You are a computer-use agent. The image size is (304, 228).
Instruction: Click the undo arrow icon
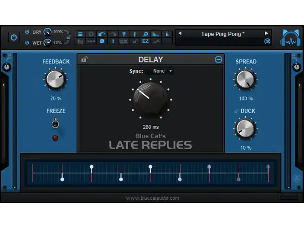pyautogui.click(x=102, y=34)
